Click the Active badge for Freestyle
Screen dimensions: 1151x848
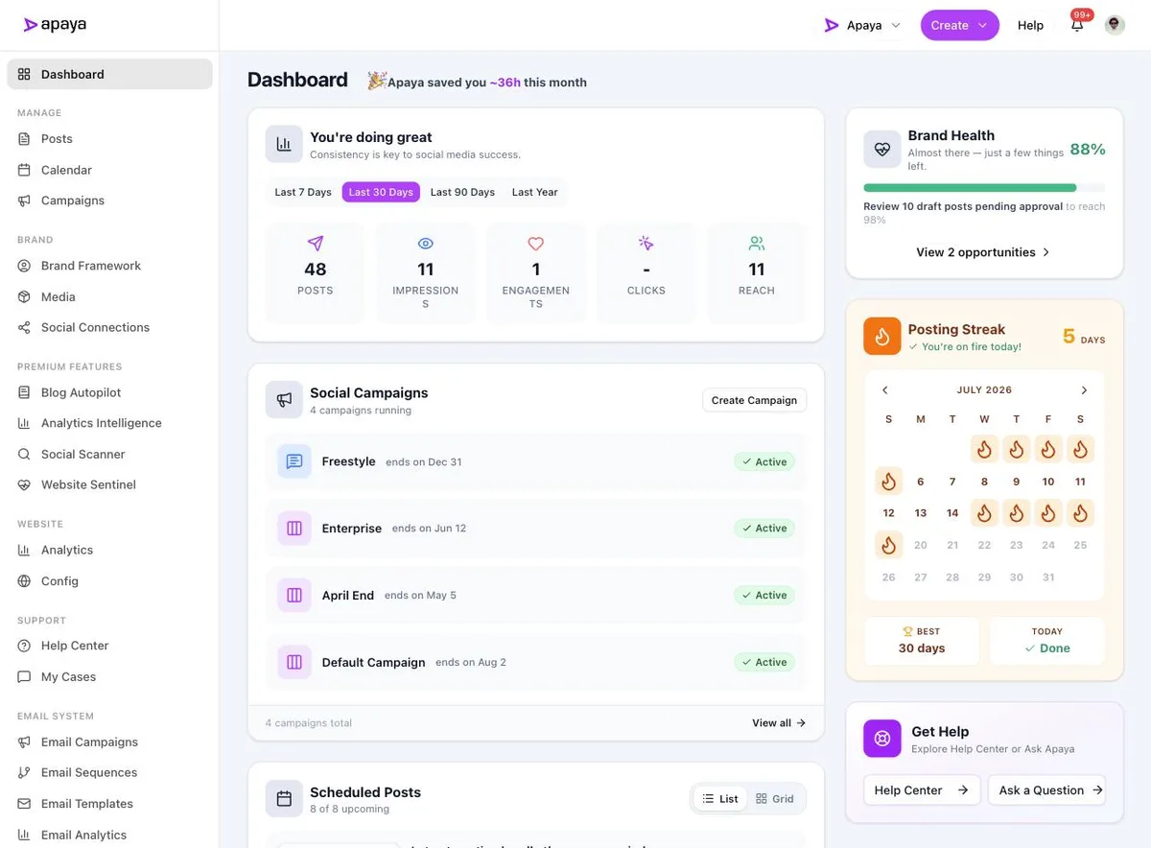point(764,461)
